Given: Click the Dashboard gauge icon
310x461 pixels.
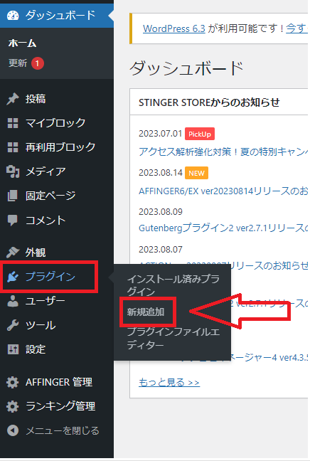Looking at the screenshot, I should [13, 15].
